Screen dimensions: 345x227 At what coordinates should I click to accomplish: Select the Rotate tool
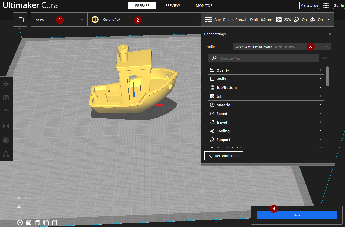[x=6, y=112]
